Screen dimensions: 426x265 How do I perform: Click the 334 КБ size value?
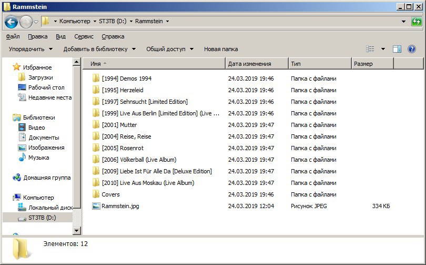pos(381,206)
